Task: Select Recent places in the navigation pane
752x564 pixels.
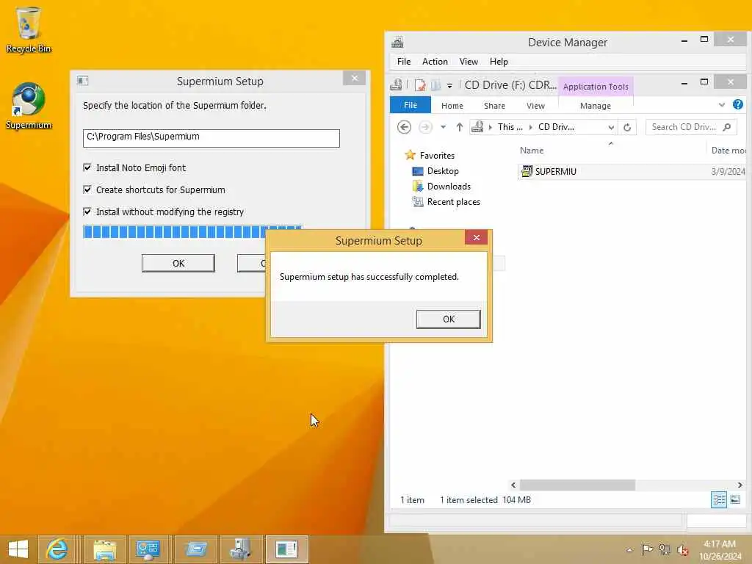Action: coord(453,202)
